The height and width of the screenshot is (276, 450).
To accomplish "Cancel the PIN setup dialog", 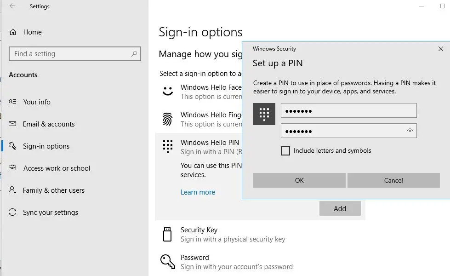I will [x=393, y=180].
